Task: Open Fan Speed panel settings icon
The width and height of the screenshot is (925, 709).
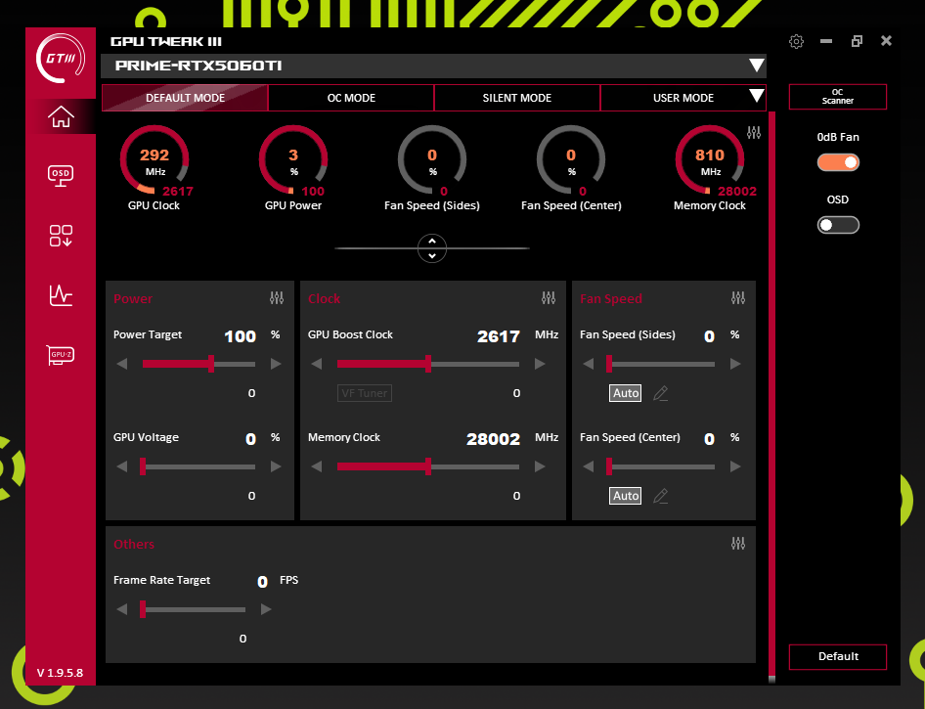Action: [738, 298]
